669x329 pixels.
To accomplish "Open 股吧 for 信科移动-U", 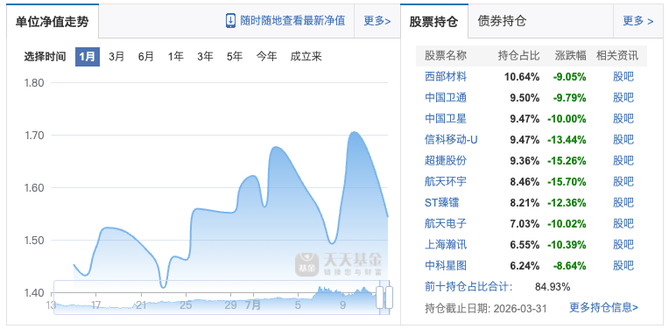I will pyautogui.click(x=623, y=139).
